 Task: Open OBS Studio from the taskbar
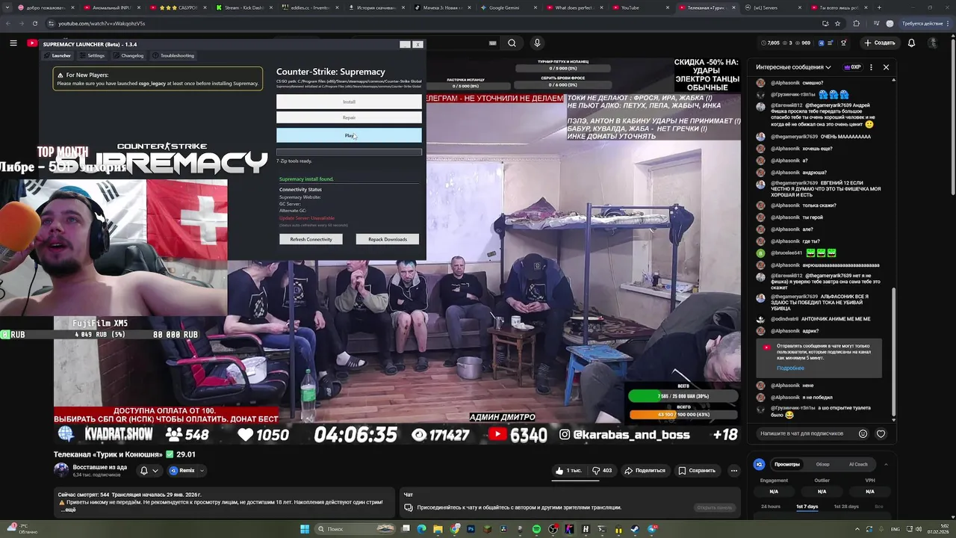[553, 529]
